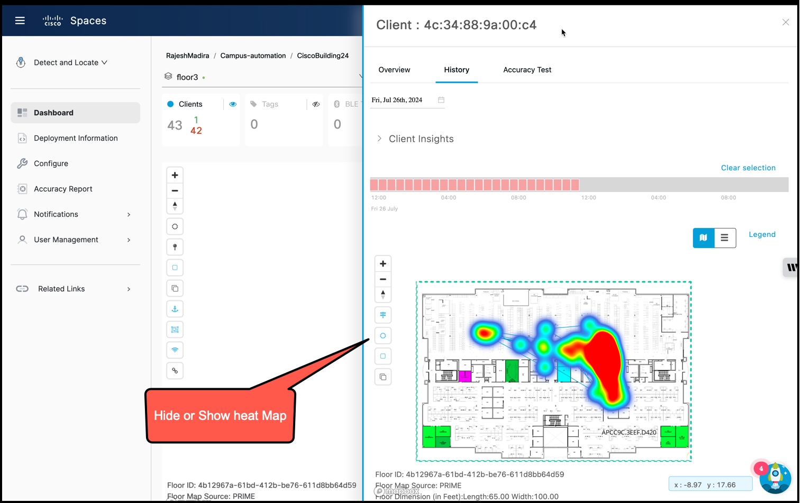Click the dashboard map copy layers icon
This screenshot has width=802, height=503.
pyautogui.click(x=175, y=288)
